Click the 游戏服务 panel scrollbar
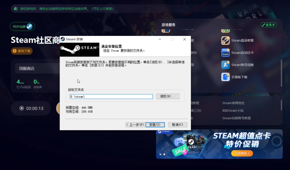The height and width of the screenshot is (170, 290). 282,73
